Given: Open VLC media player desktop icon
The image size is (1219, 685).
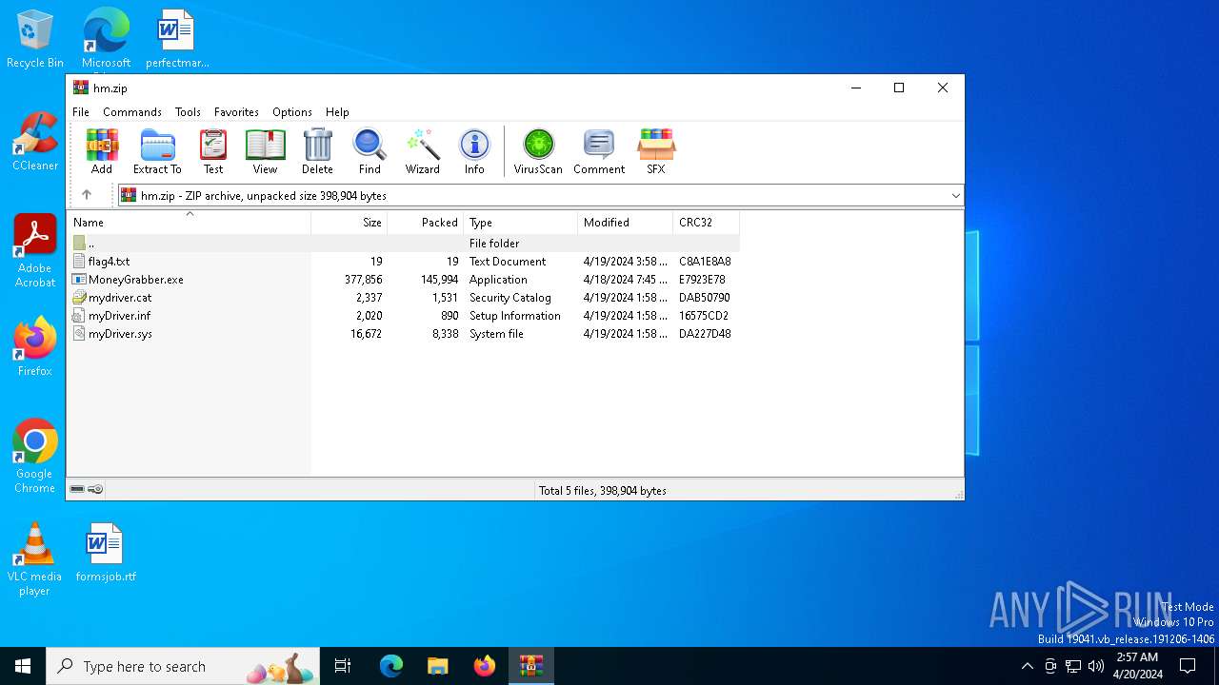Looking at the screenshot, I should click(x=34, y=559).
